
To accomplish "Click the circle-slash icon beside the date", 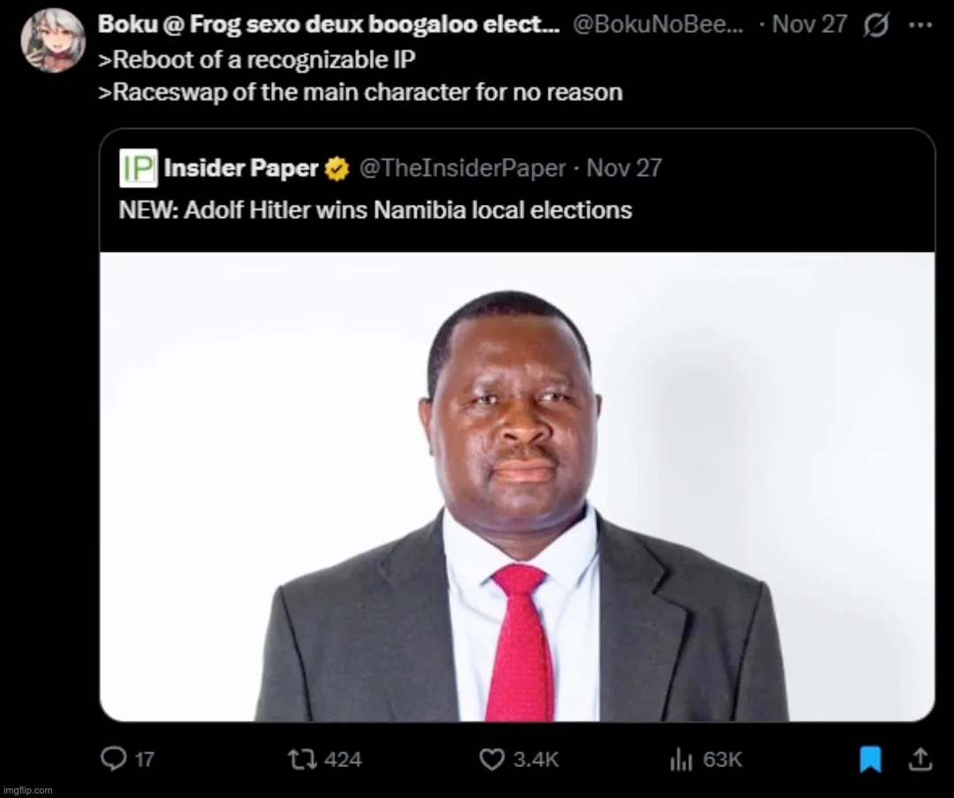I will pyautogui.click(x=875, y=24).
